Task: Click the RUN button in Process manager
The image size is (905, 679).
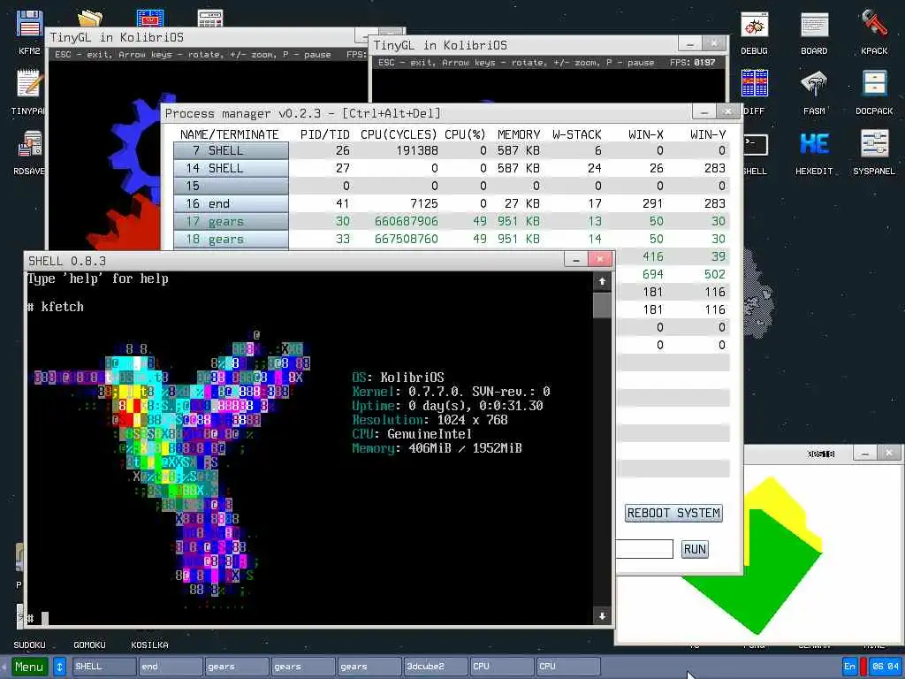Action: coord(695,549)
